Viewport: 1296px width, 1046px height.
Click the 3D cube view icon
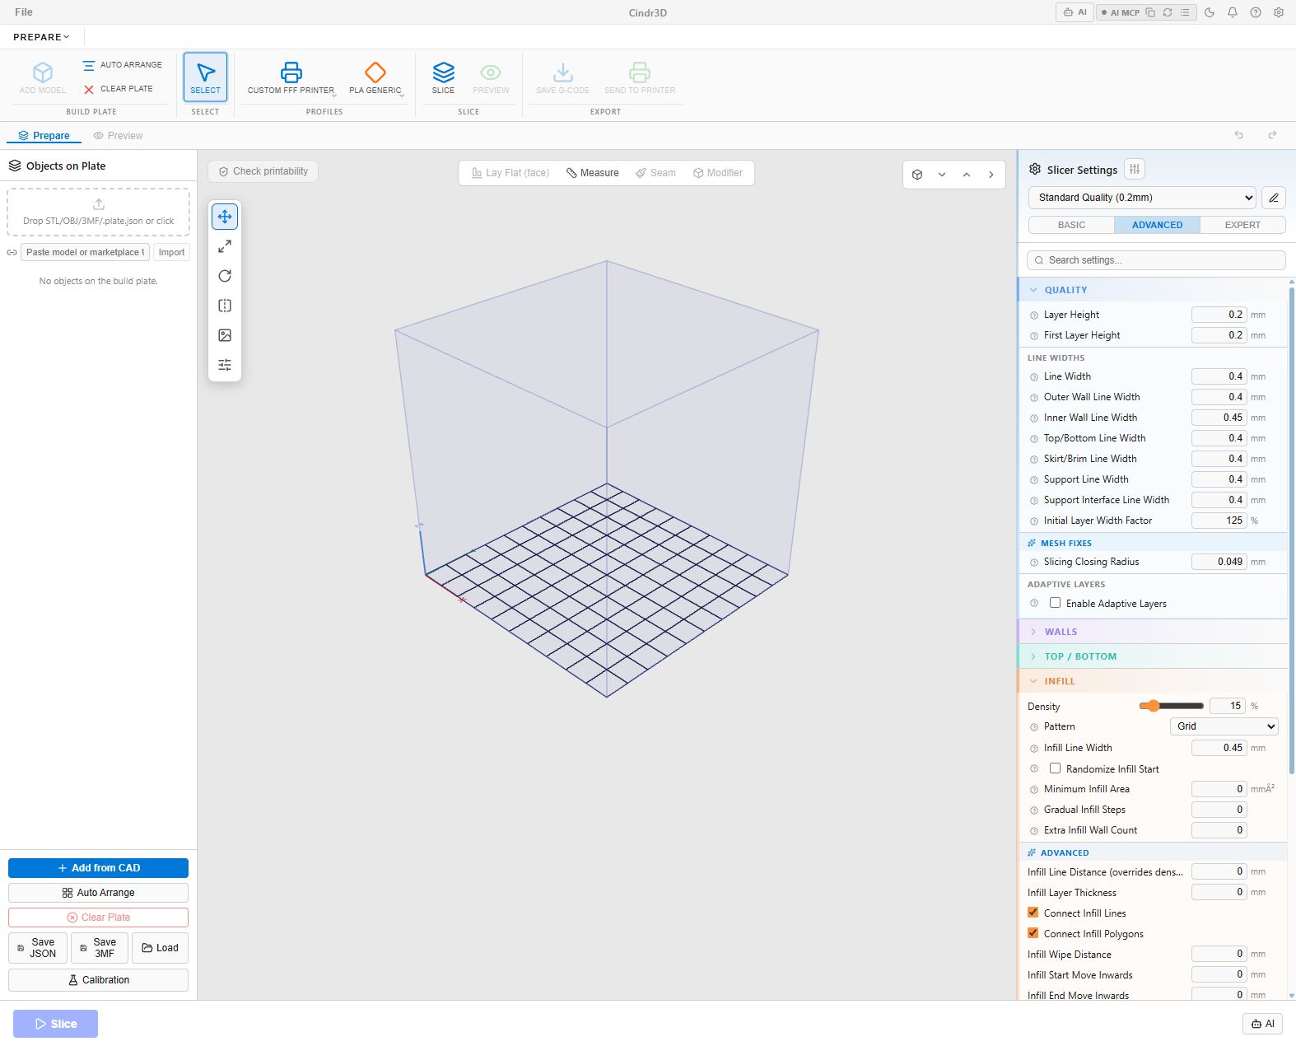tap(917, 175)
